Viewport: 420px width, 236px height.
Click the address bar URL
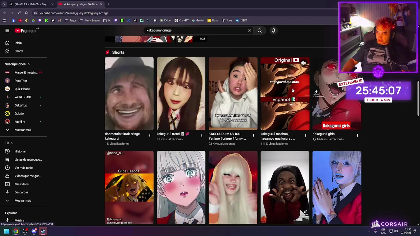tap(74, 13)
